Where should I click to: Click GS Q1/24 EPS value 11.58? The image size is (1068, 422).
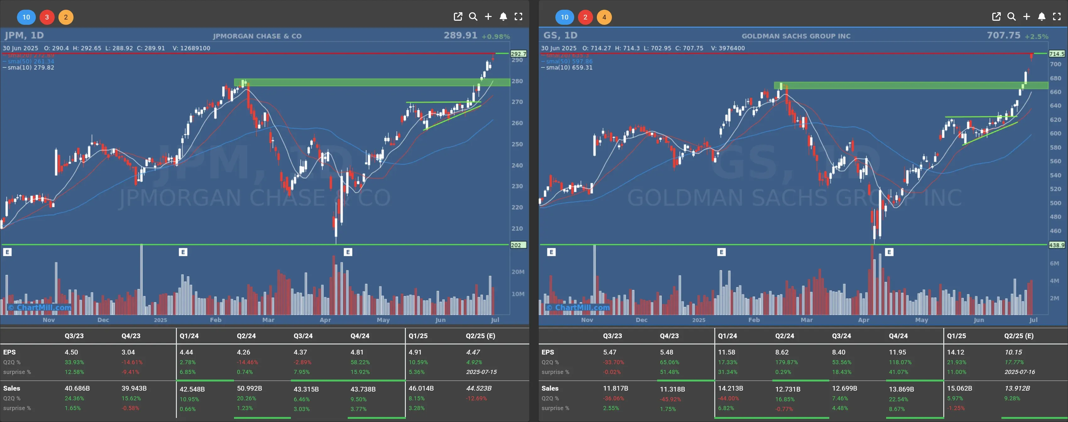pos(726,352)
